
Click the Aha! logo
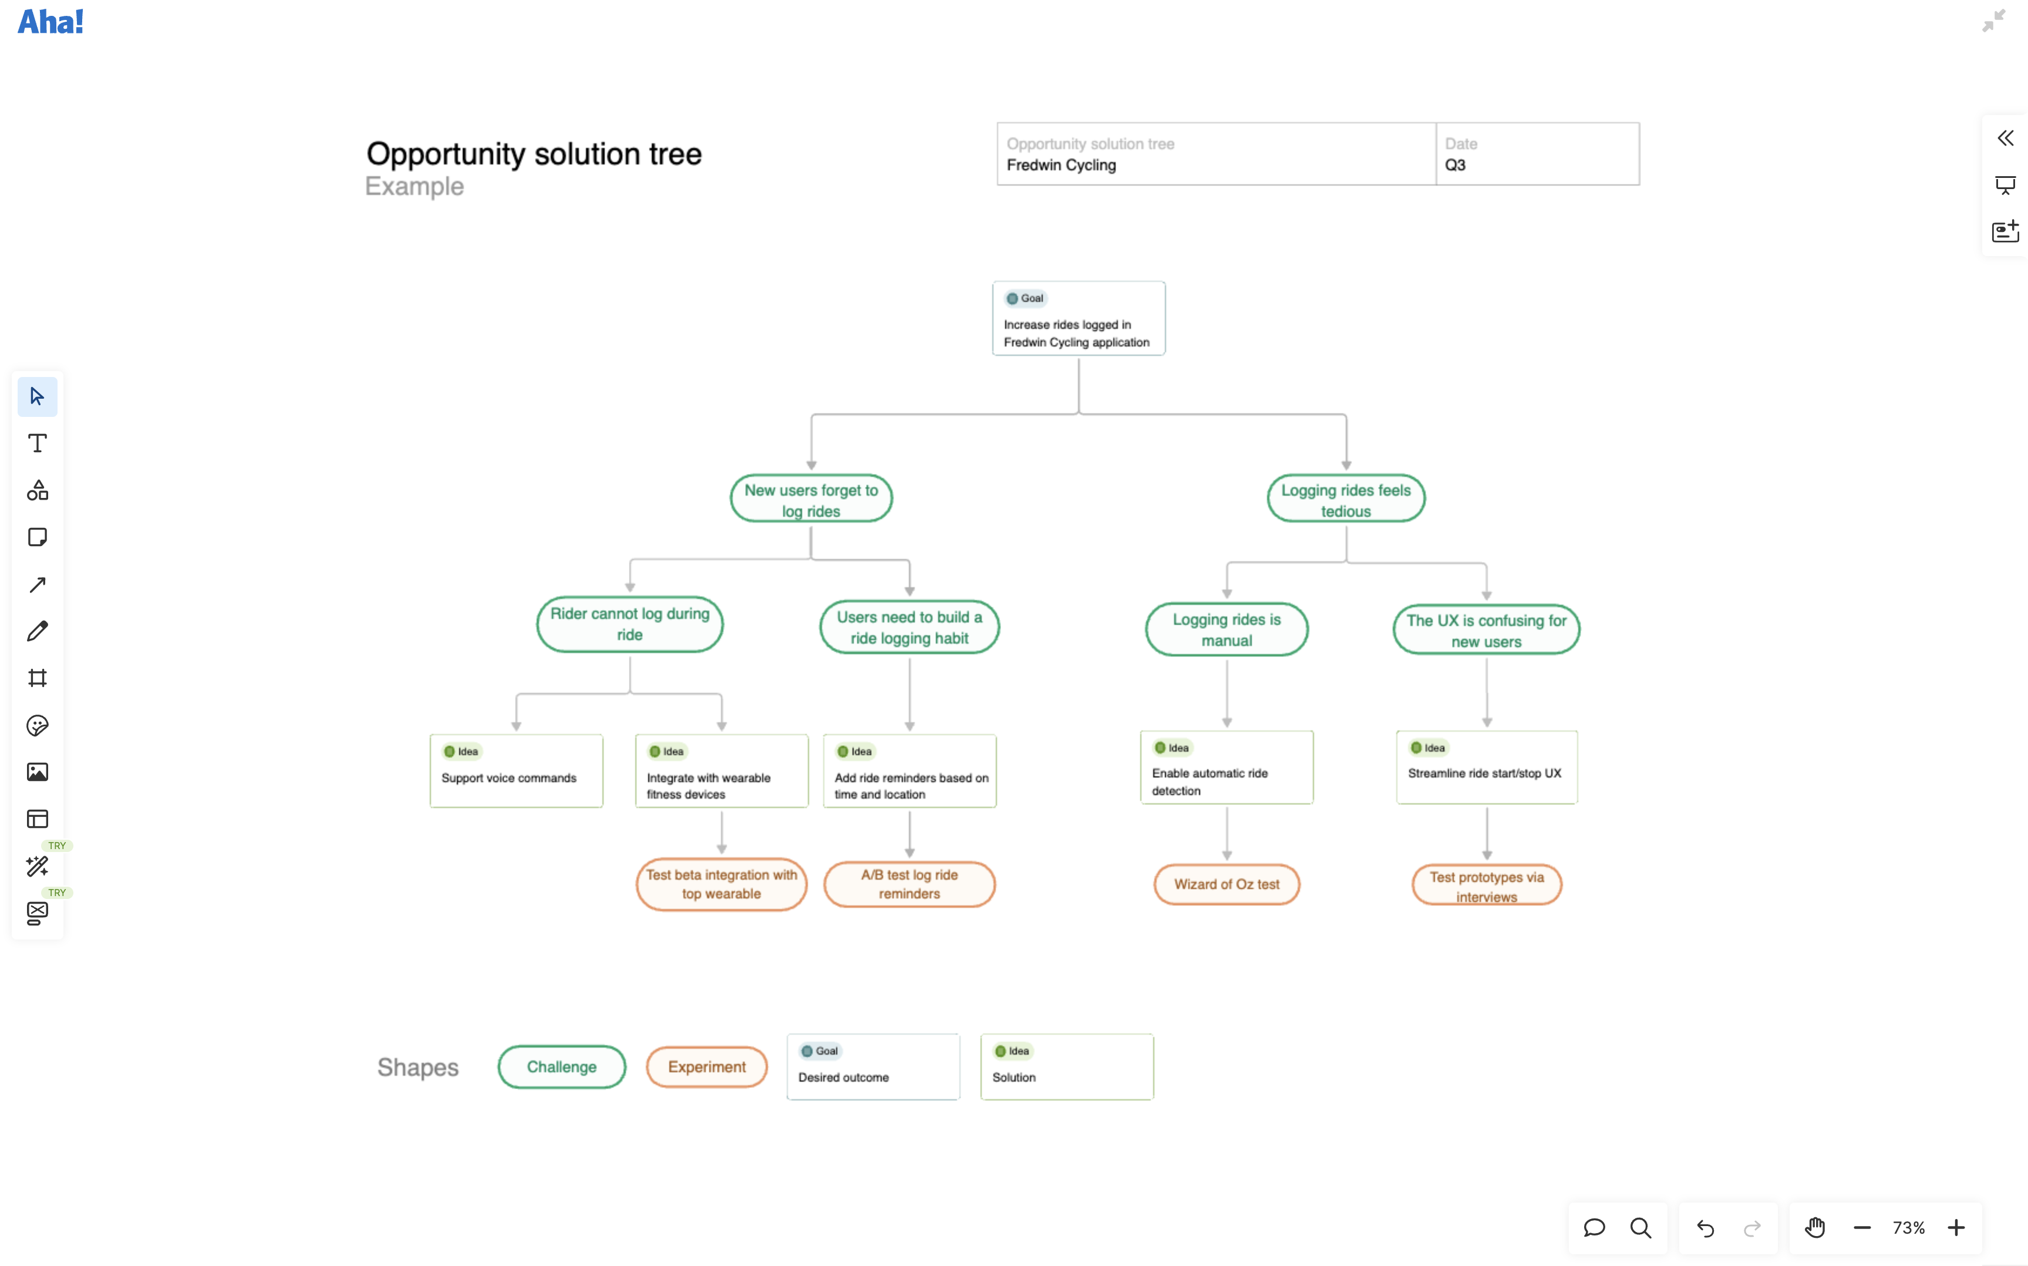point(50,22)
